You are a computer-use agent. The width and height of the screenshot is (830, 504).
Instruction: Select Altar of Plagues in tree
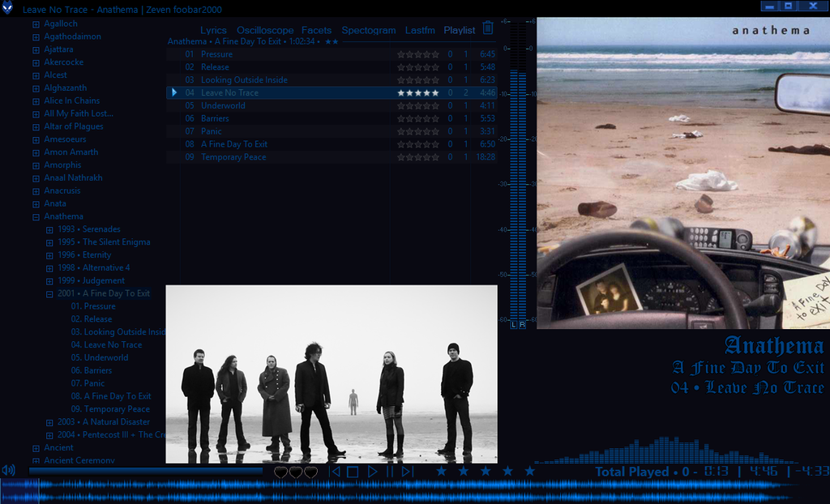74,126
